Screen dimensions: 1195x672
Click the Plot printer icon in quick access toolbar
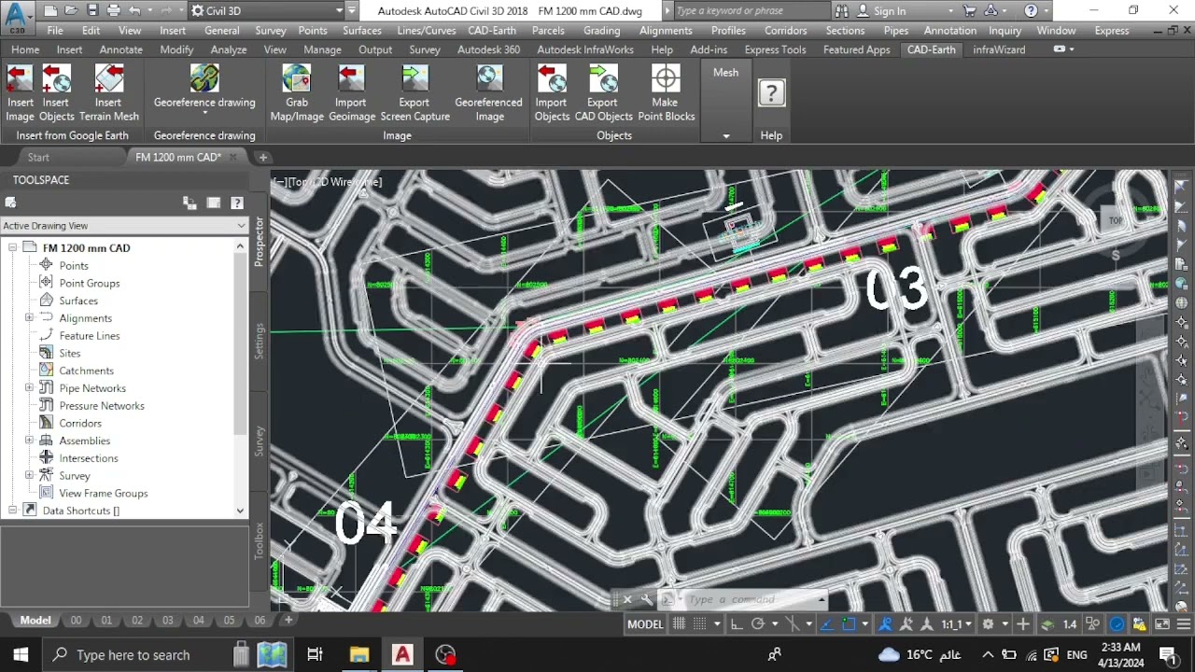pos(114,11)
